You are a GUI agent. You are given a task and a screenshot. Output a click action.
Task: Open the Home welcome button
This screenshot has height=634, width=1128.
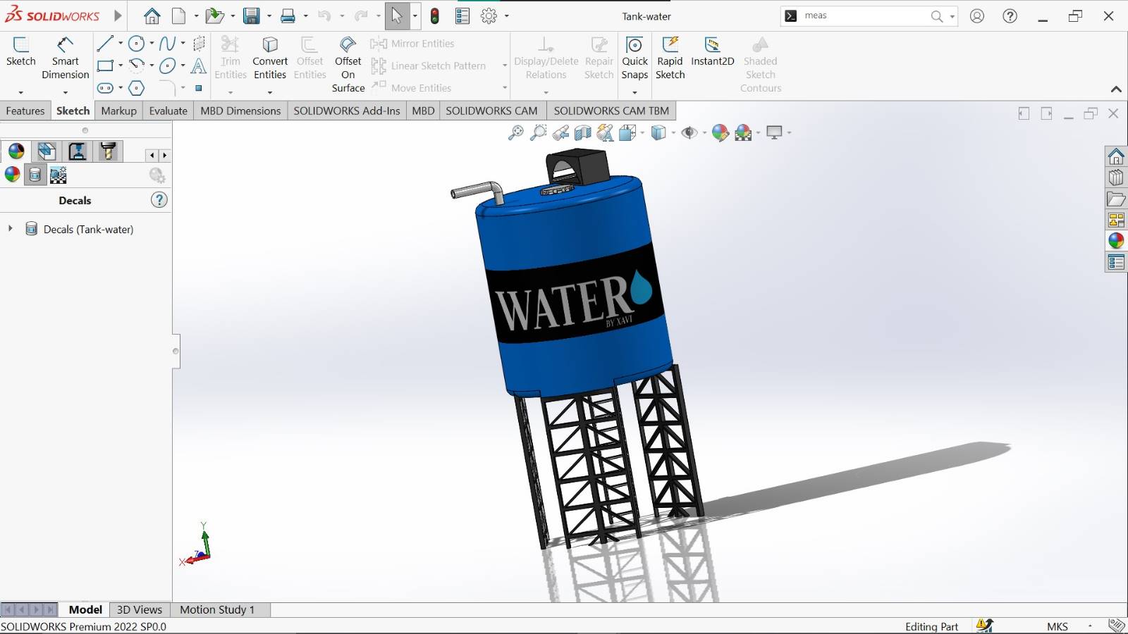click(x=152, y=16)
